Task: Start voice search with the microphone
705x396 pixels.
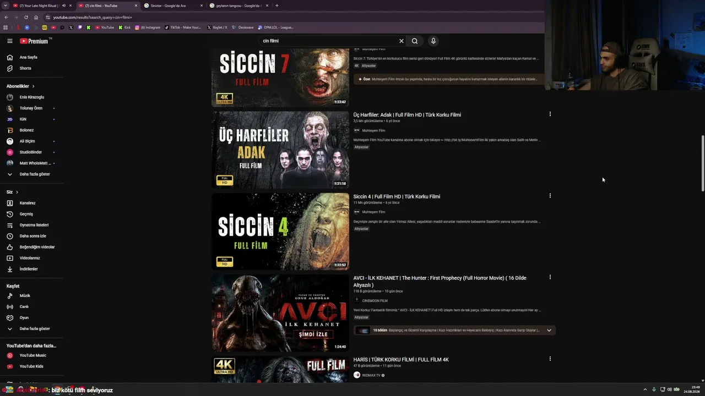Action: coord(433,41)
